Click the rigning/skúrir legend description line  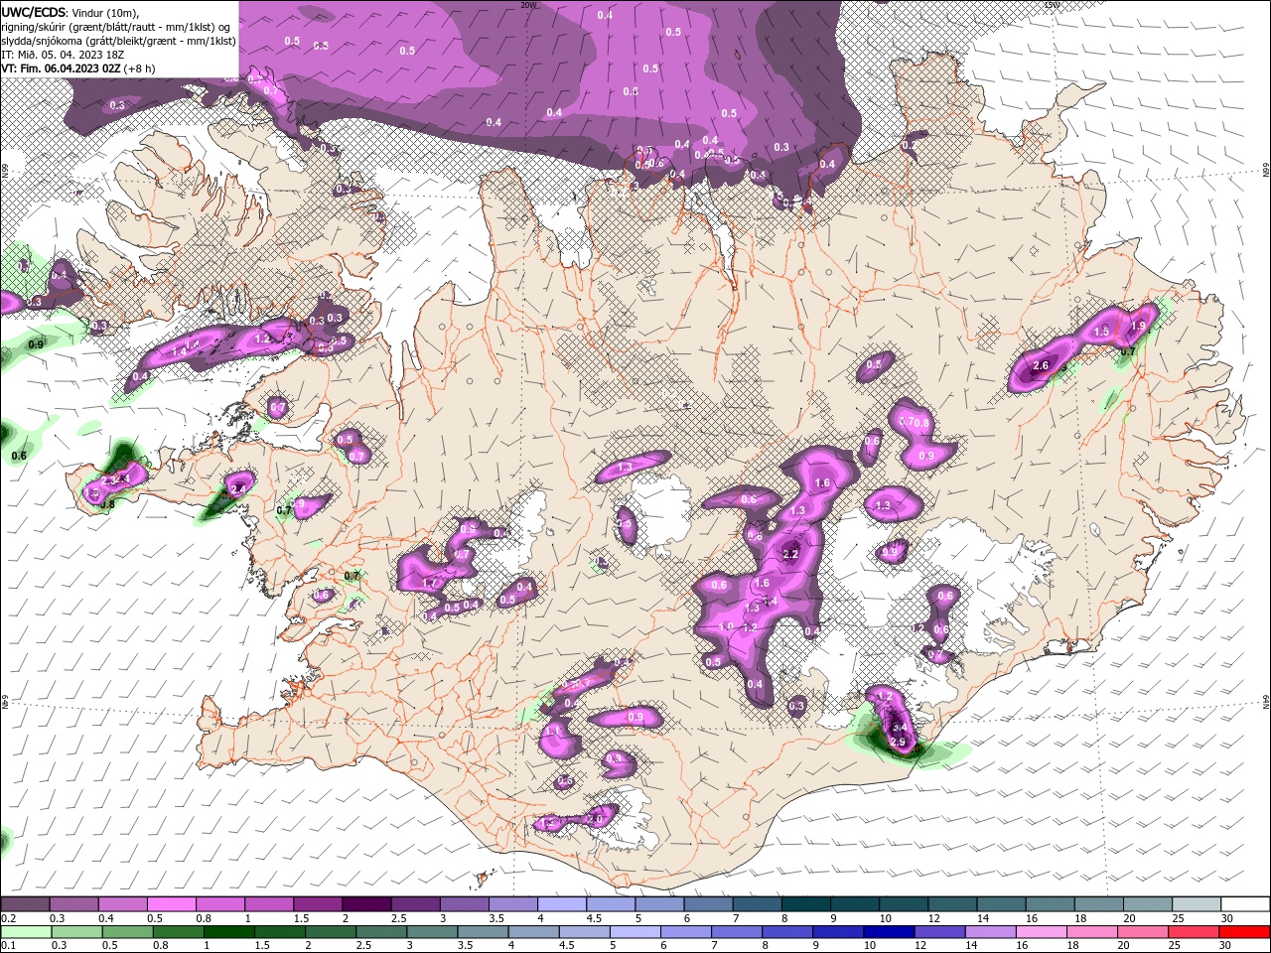118,27
